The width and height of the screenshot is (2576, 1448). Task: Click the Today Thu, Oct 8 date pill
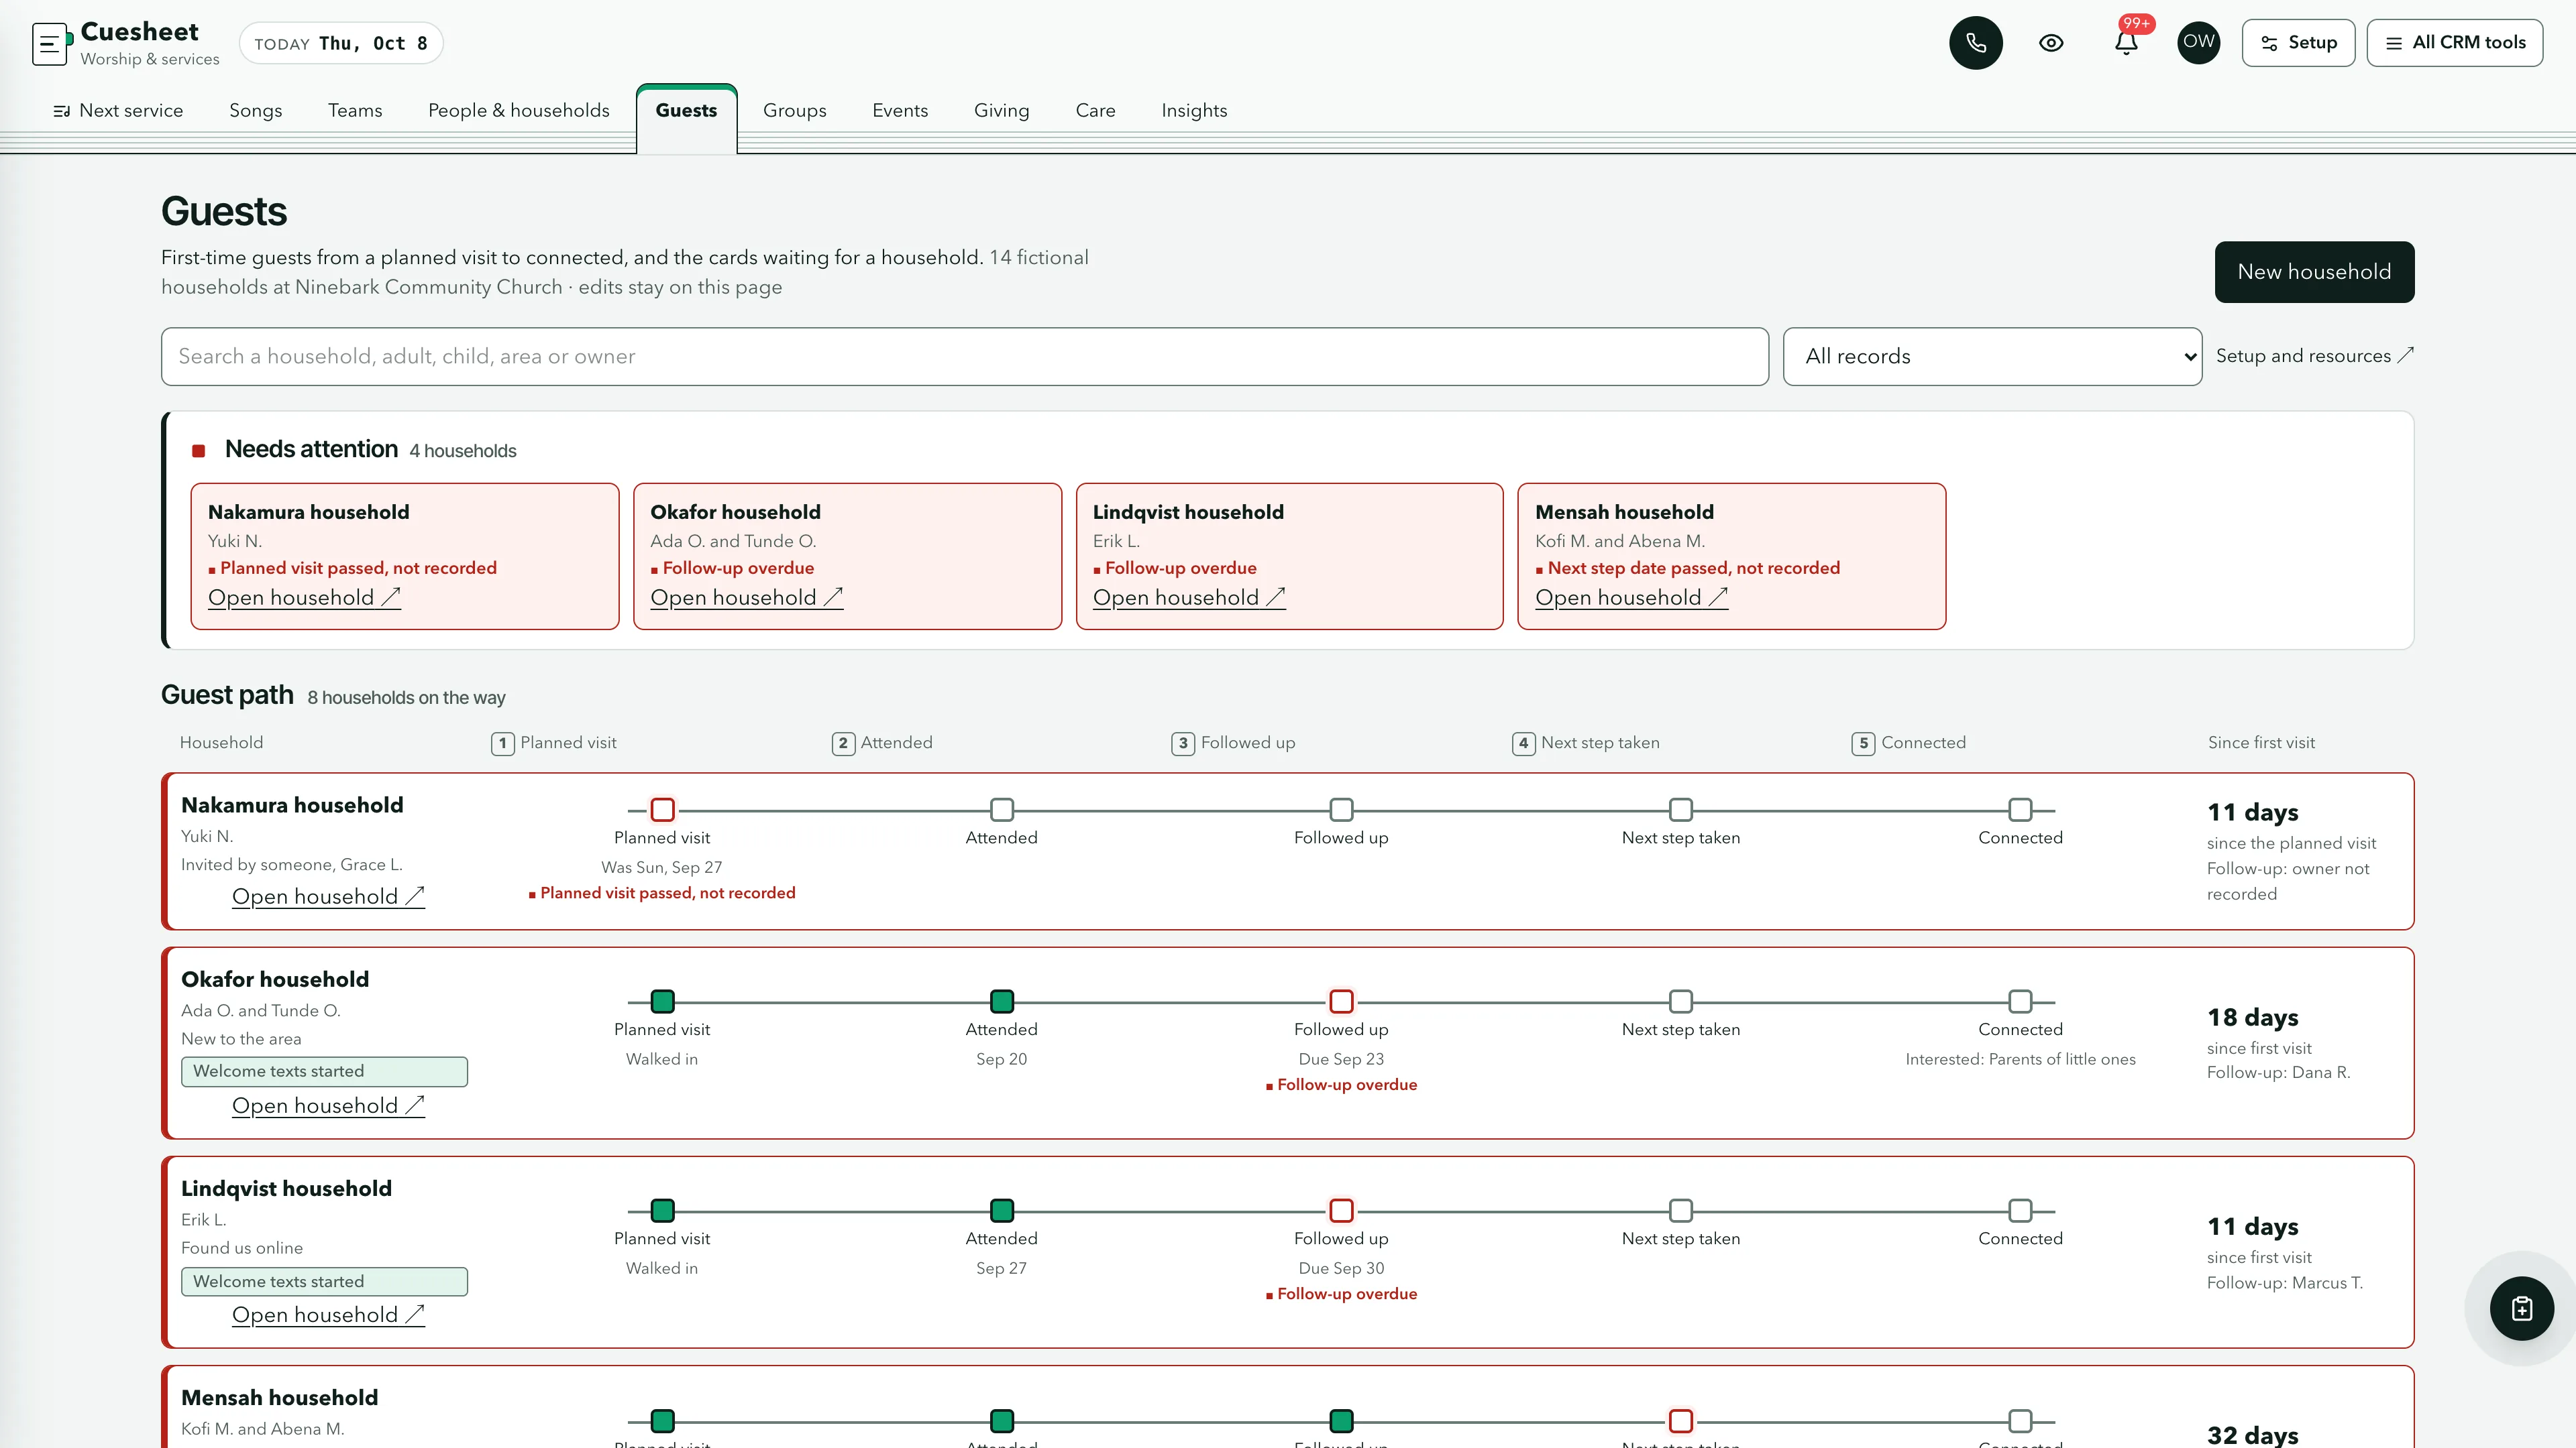coord(341,43)
